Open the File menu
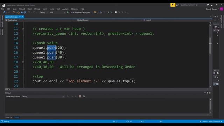Screen dimensions: 224x126 (3, 9)
